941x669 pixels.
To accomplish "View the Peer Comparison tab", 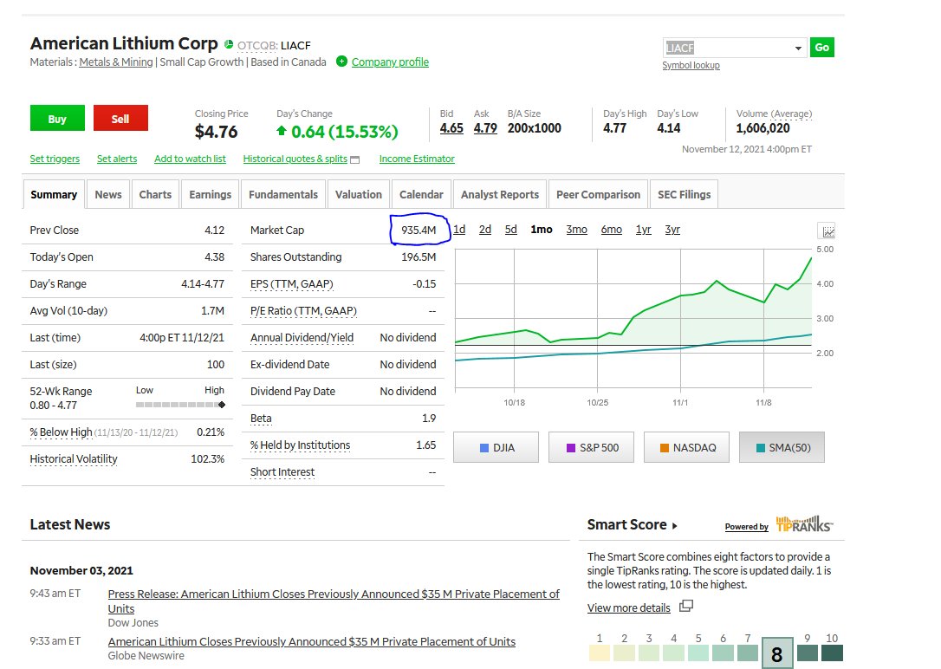I will click(599, 194).
